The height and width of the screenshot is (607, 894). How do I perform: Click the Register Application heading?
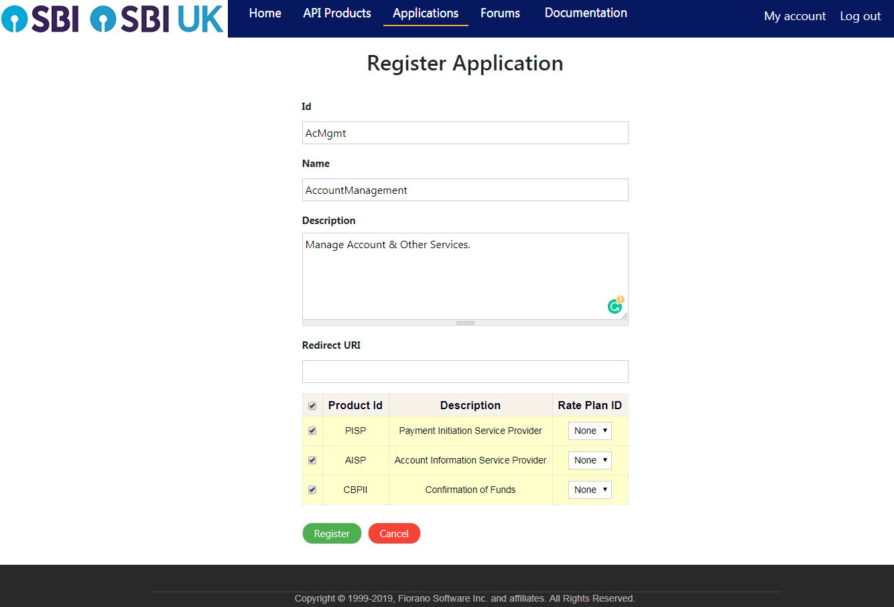[465, 63]
